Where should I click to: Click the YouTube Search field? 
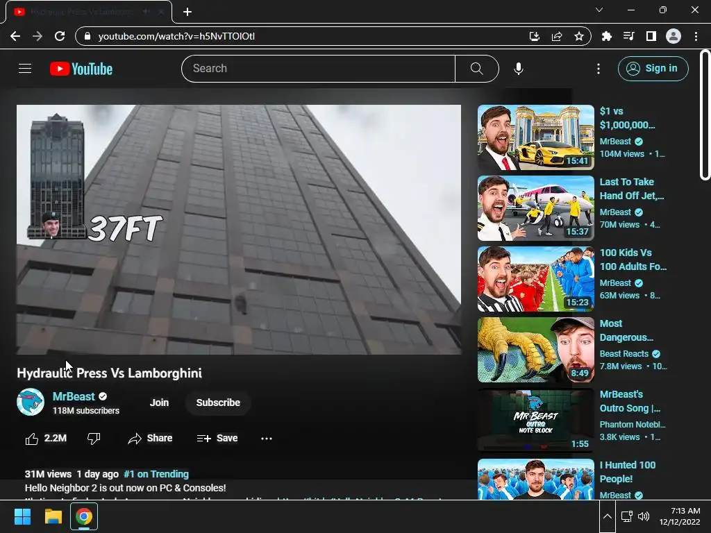coord(318,69)
